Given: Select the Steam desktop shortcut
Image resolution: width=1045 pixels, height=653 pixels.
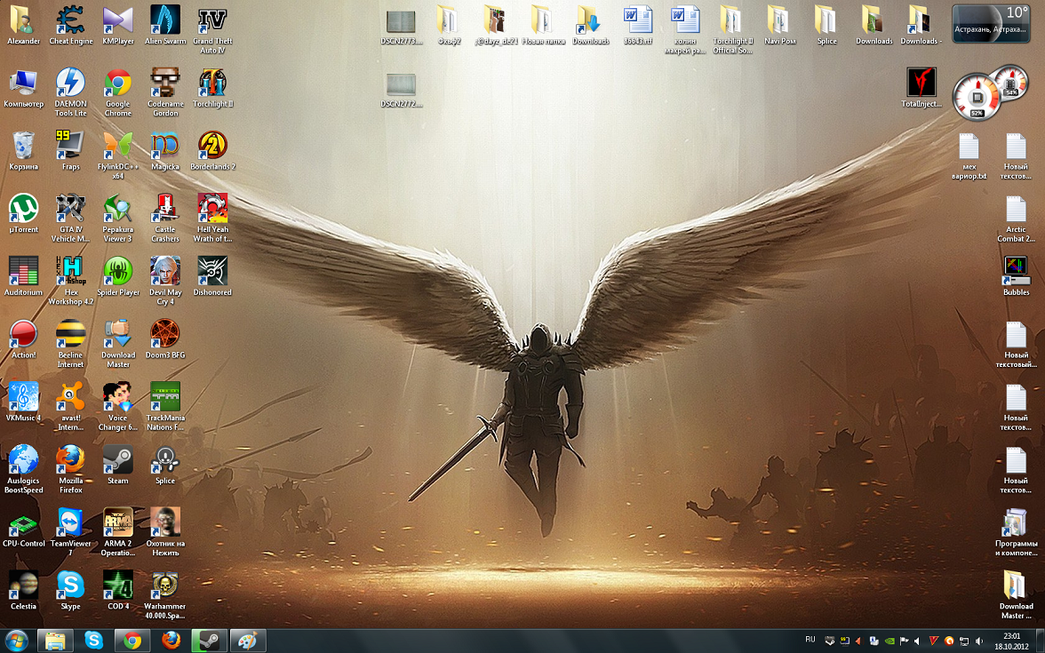Looking at the screenshot, I should point(118,464).
